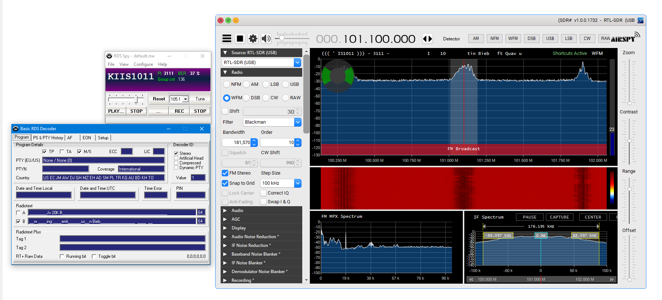The height and width of the screenshot is (300, 662).
Task: Open the 105.1 frequency dropdown in RDS Spy
Action: tap(185, 99)
